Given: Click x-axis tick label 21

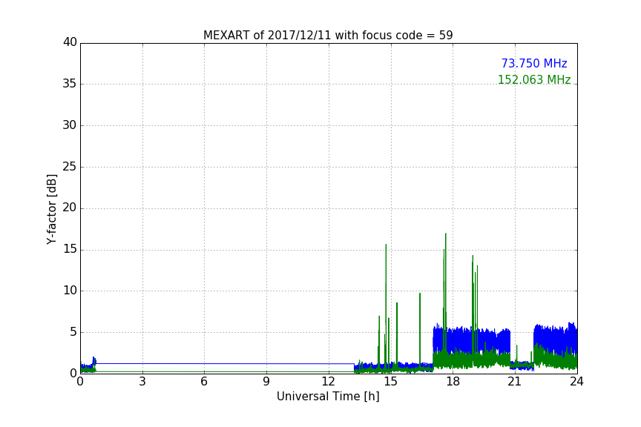Looking at the screenshot, I should click(515, 382).
